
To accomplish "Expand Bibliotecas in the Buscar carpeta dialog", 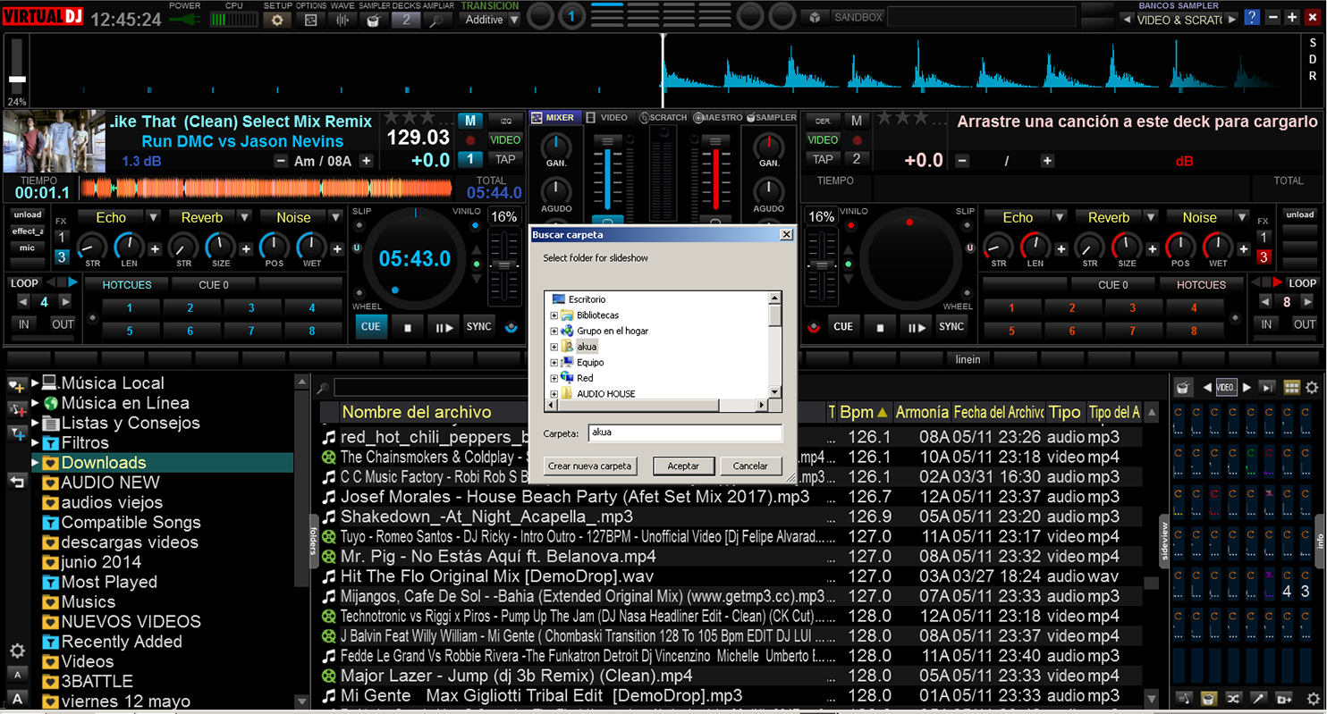I will [x=554, y=315].
